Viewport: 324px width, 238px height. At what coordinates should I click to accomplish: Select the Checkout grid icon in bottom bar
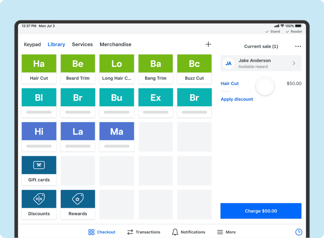pyautogui.click(x=91, y=232)
